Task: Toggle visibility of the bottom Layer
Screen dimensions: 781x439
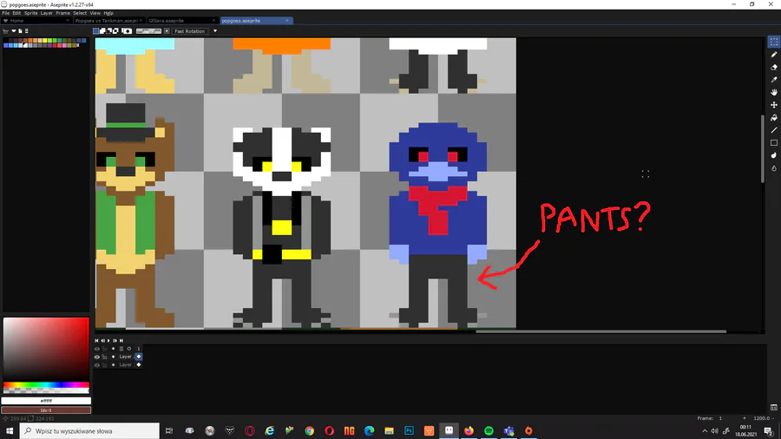Action: [x=97, y=365]
